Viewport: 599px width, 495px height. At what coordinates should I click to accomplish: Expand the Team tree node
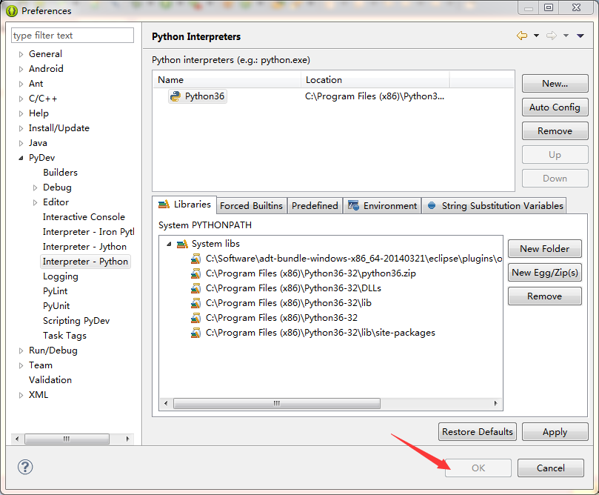click(21, 365)
